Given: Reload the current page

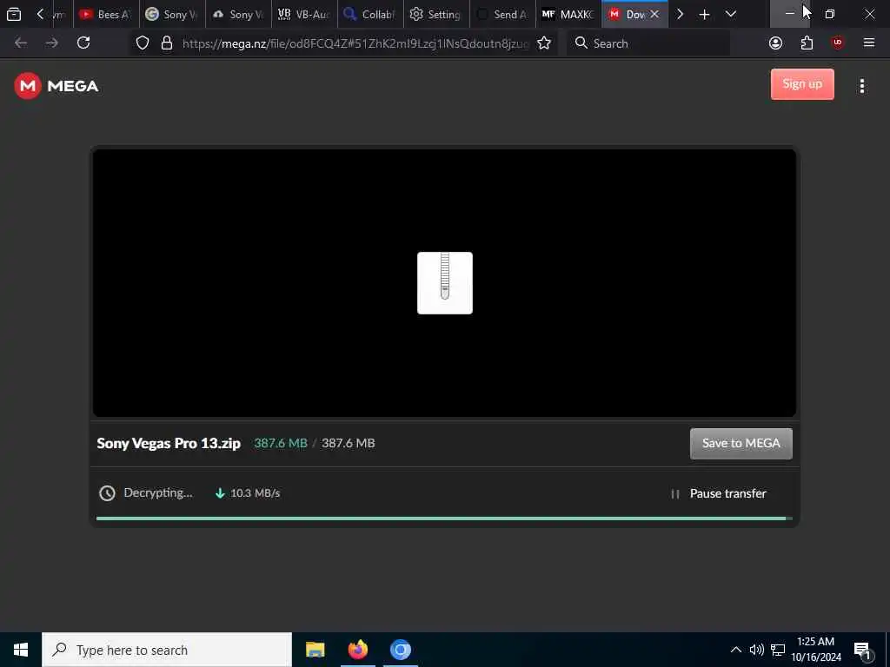Looking at the screenshot, I should pos(83,43).
